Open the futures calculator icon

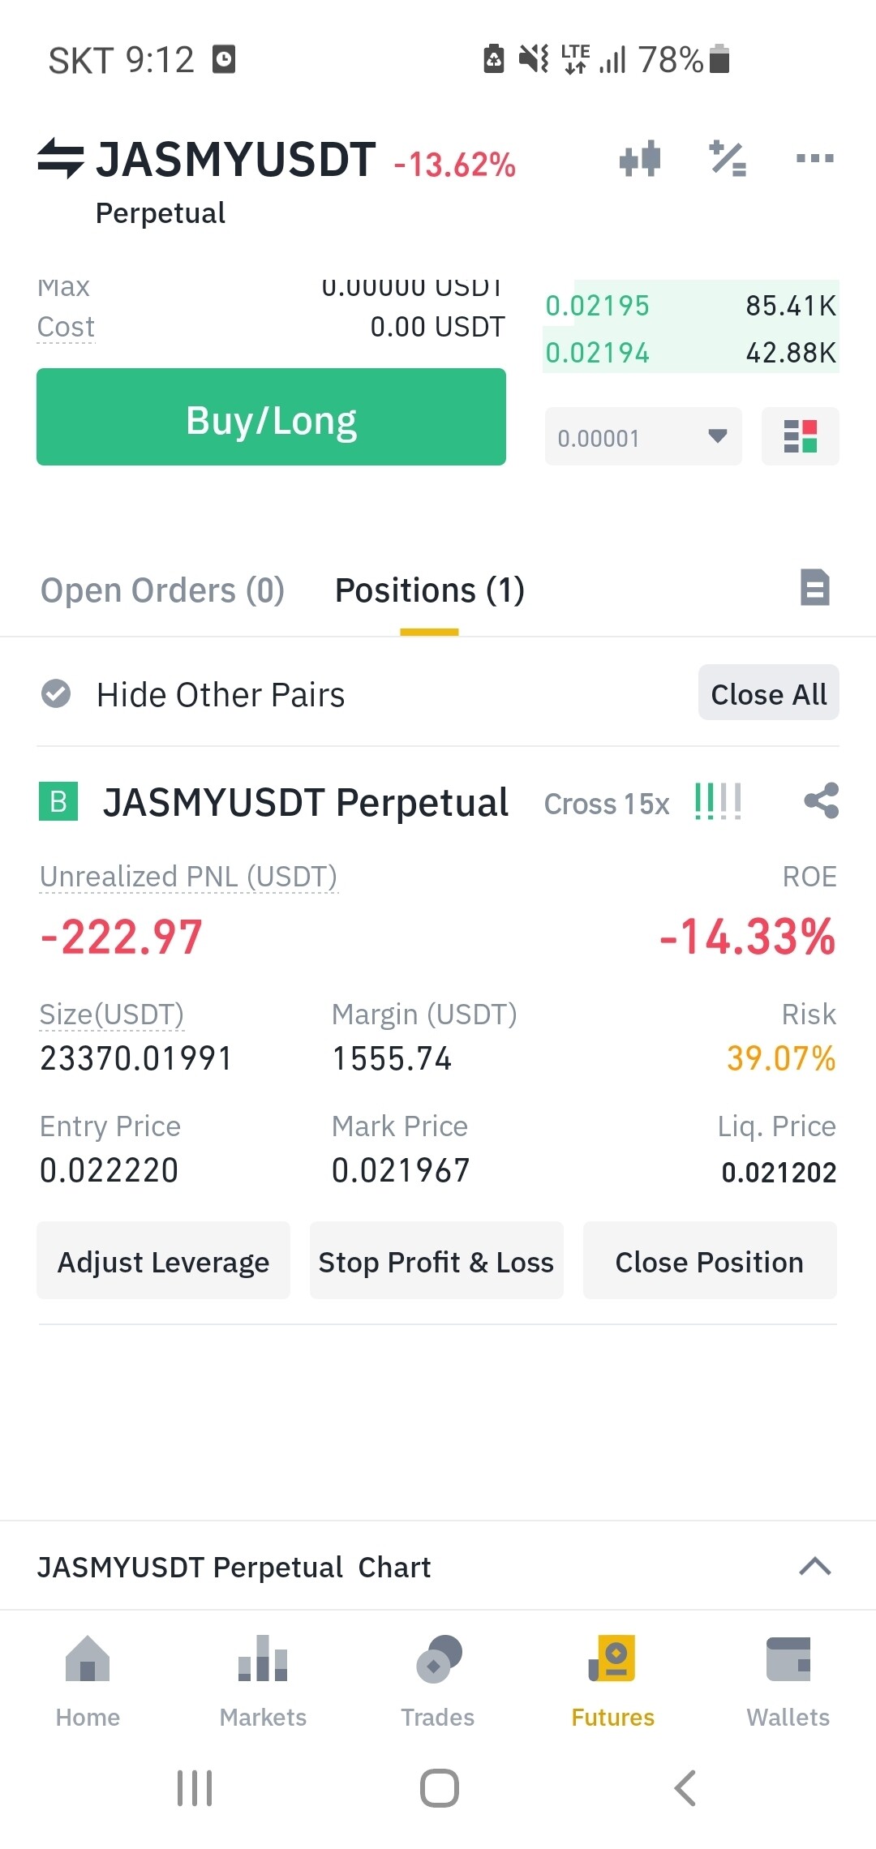coord(728,158)
